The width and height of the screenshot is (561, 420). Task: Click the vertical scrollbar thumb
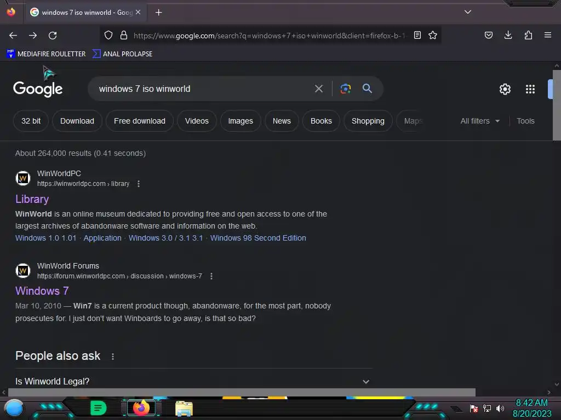click(x=557, y=105)
